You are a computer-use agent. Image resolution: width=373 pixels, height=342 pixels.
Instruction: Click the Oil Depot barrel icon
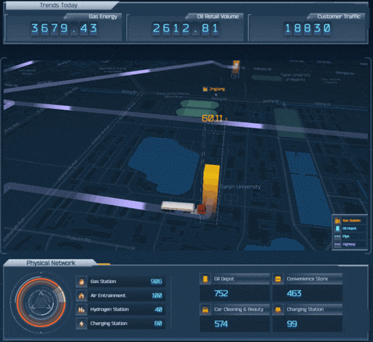coord(205,279)
